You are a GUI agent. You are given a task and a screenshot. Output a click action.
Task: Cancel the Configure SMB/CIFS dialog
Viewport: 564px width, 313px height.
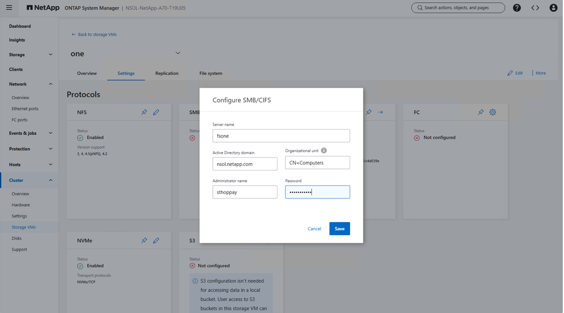coord(314,229)
